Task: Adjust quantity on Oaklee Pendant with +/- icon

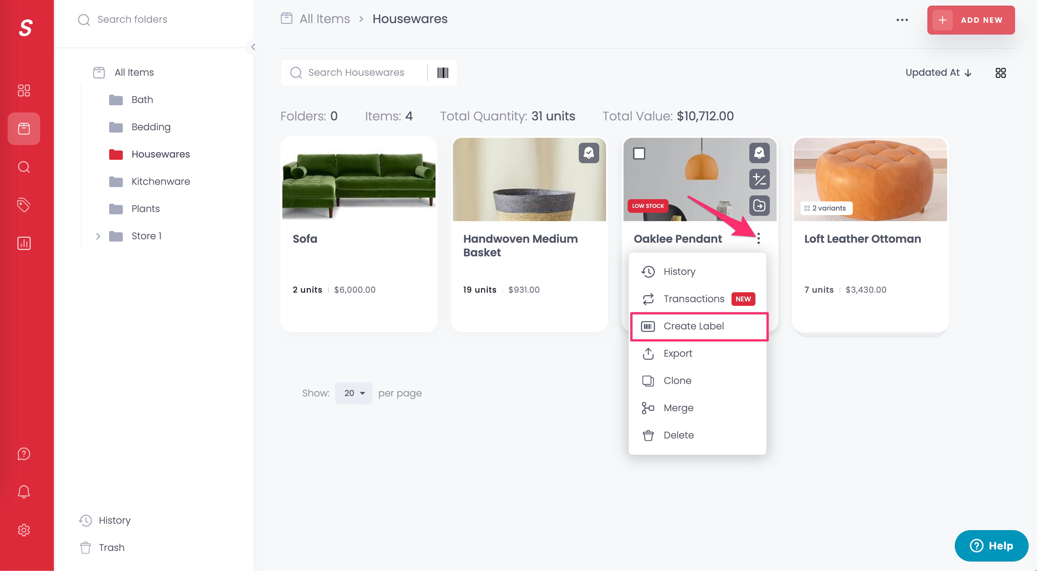Action: 760,179
